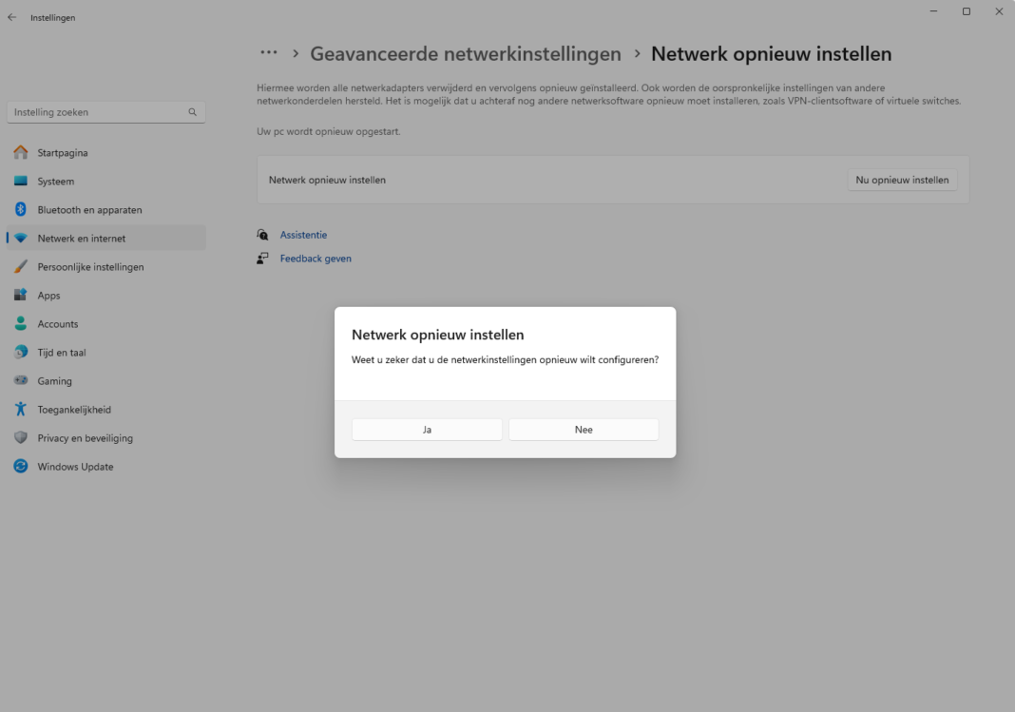Click the Assistentie help icon
The width and height of the screenshot is (1015, 712).
click(262, 234)
